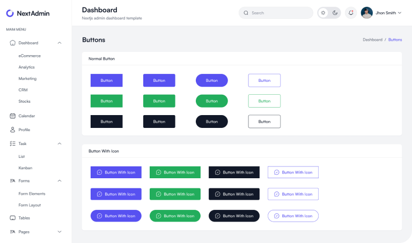Click the Calendar icon in sidebar
The height and width of the screenshot is (243, 412).
click(12, 116)
